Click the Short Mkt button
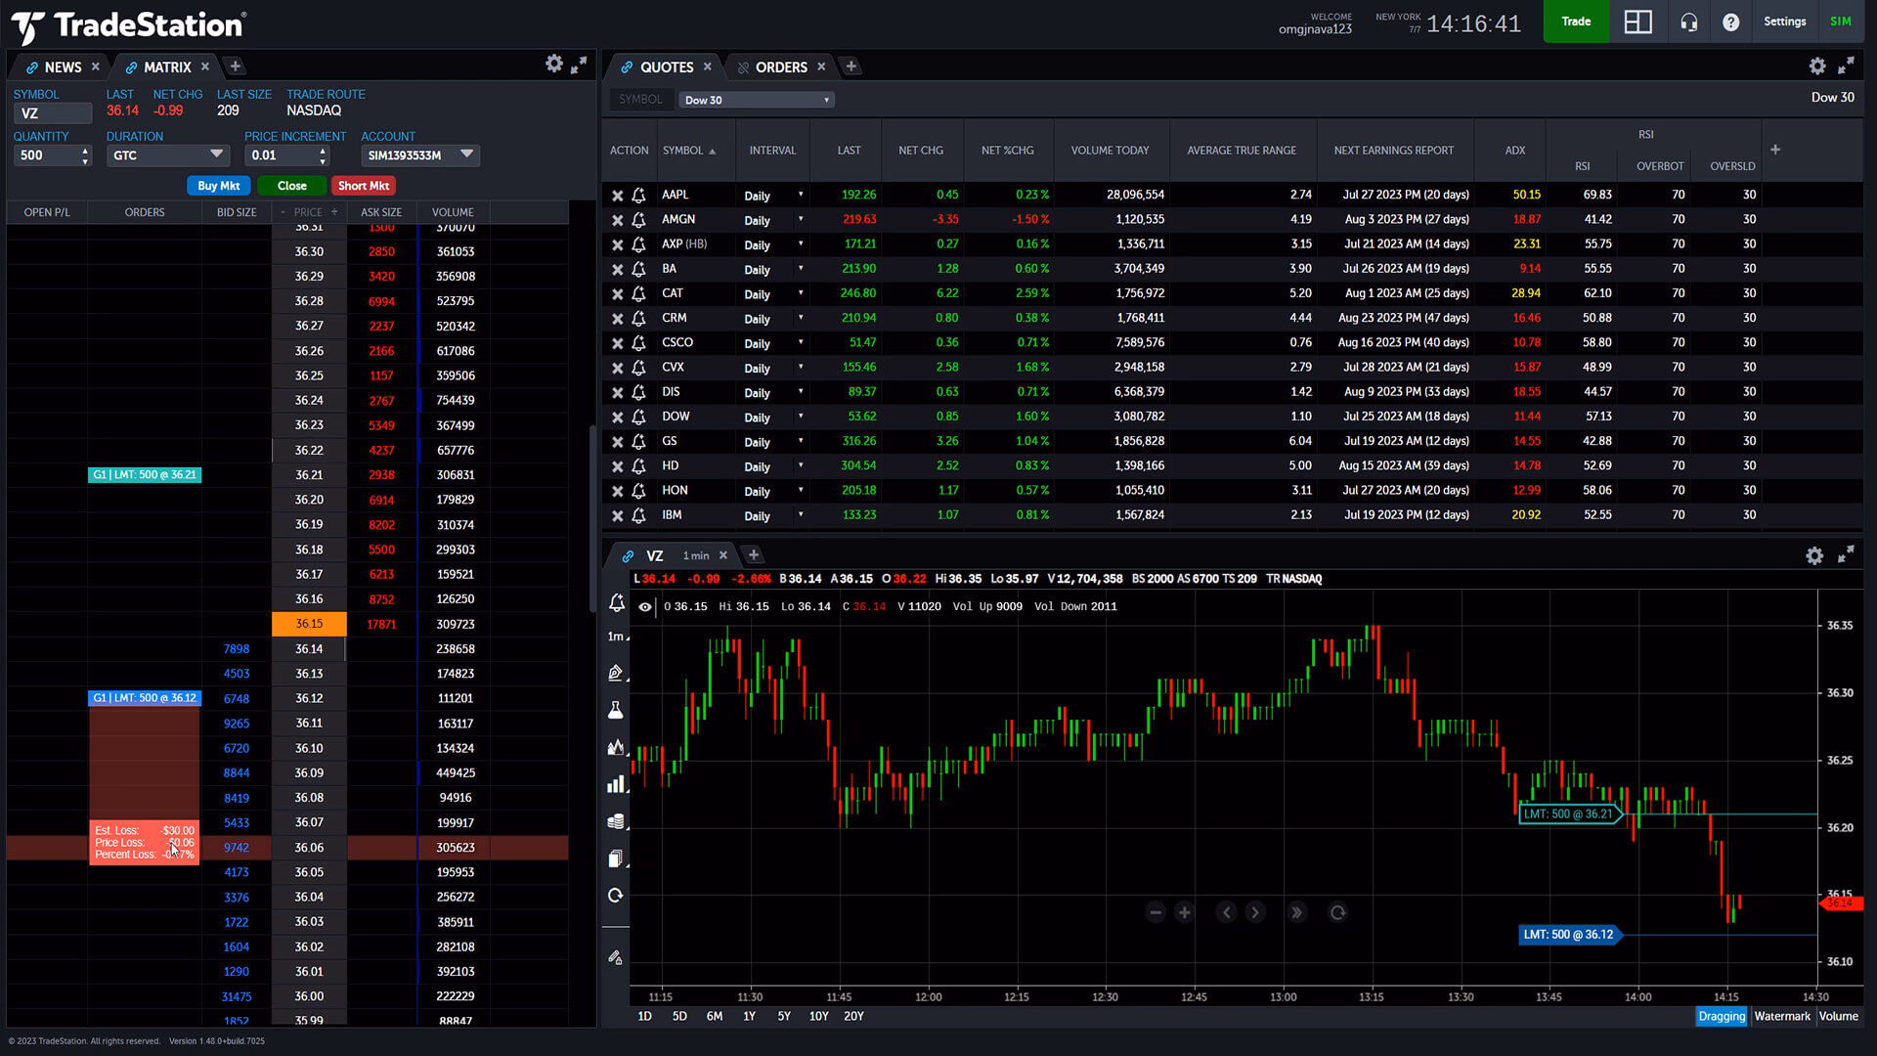Viewport: 1877px width, 1056px height. (x=363, y=185)
